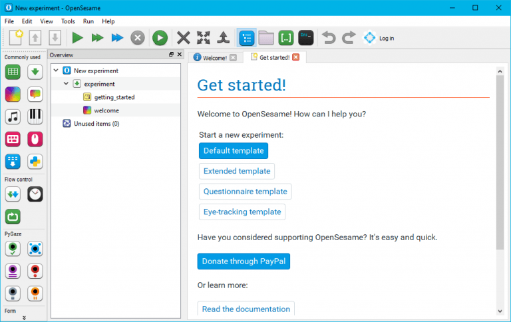Click the Kill experiment stop icon

(x=137, y=38)
